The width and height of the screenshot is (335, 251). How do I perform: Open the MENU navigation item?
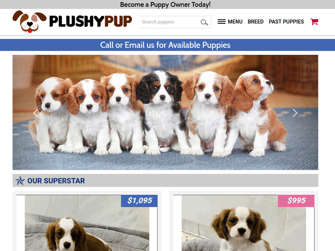[235, 22]
